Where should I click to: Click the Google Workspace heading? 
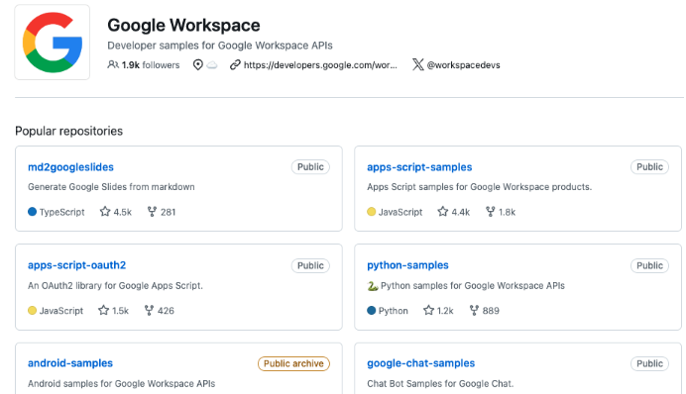(x=183, y=26)
